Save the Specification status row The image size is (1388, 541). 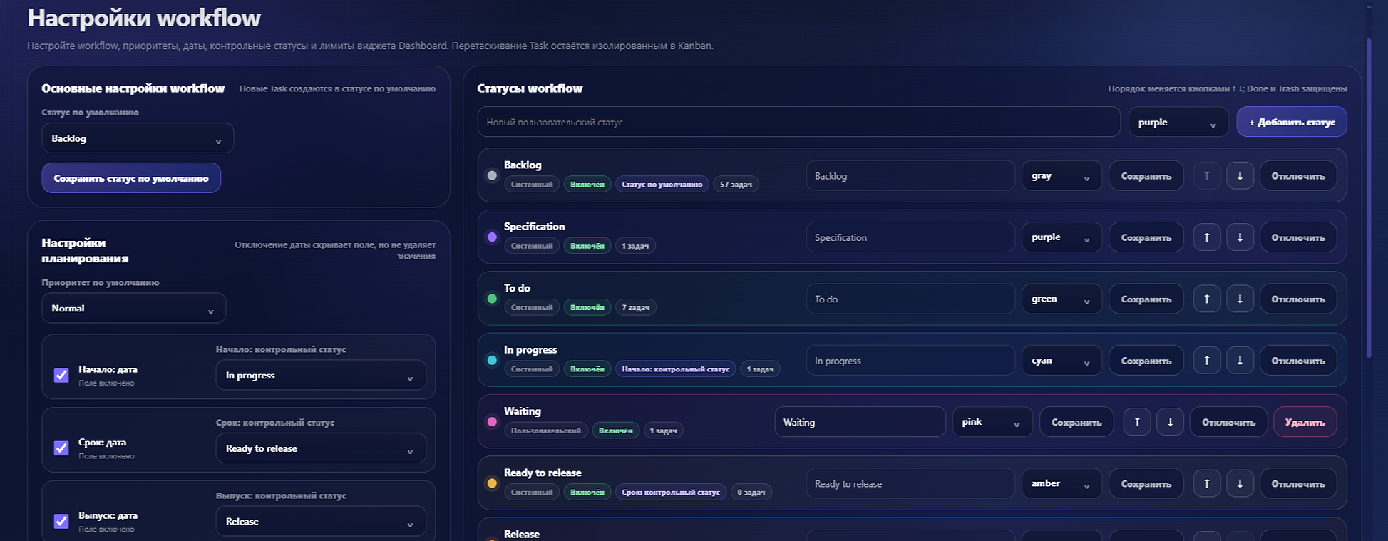point(1146,237)
